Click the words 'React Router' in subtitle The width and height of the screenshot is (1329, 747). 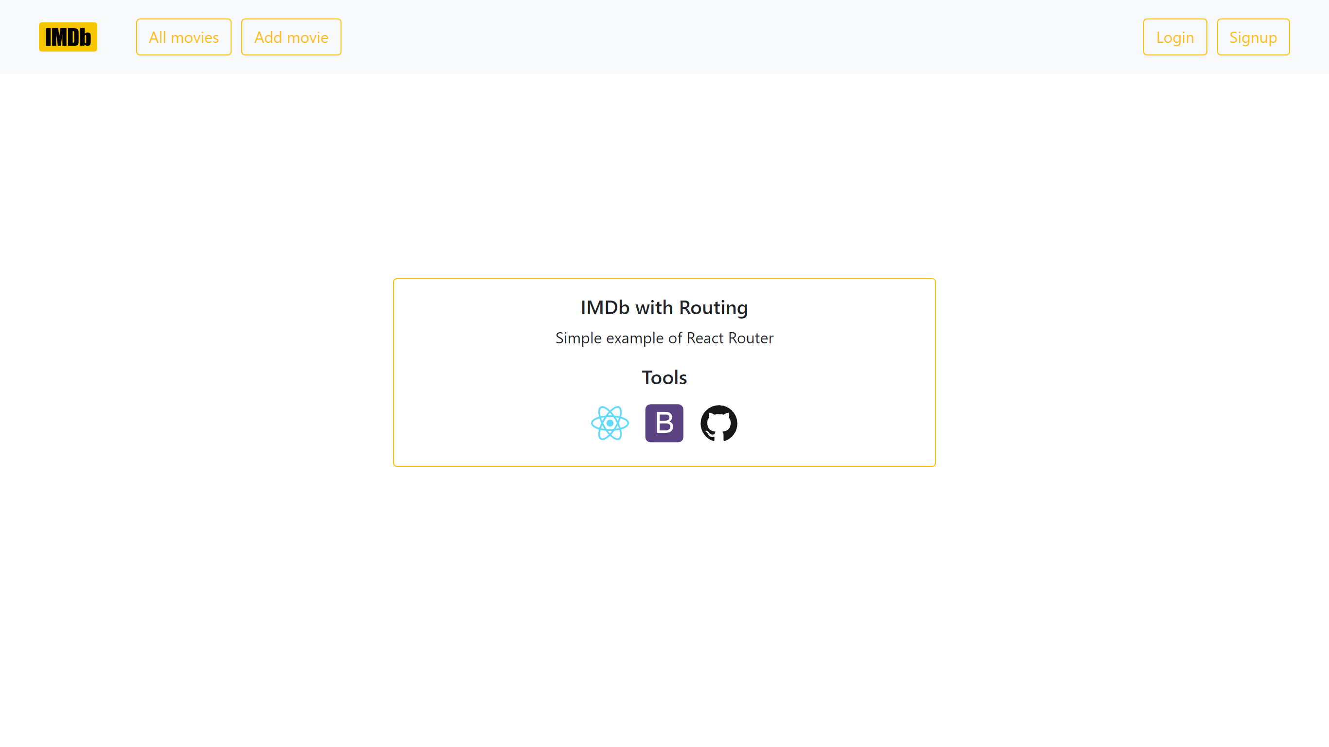click(730, 338)
